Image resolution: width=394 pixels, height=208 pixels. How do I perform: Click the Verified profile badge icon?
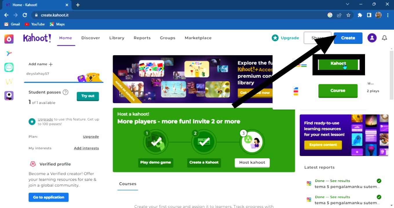tap(33, 164)
